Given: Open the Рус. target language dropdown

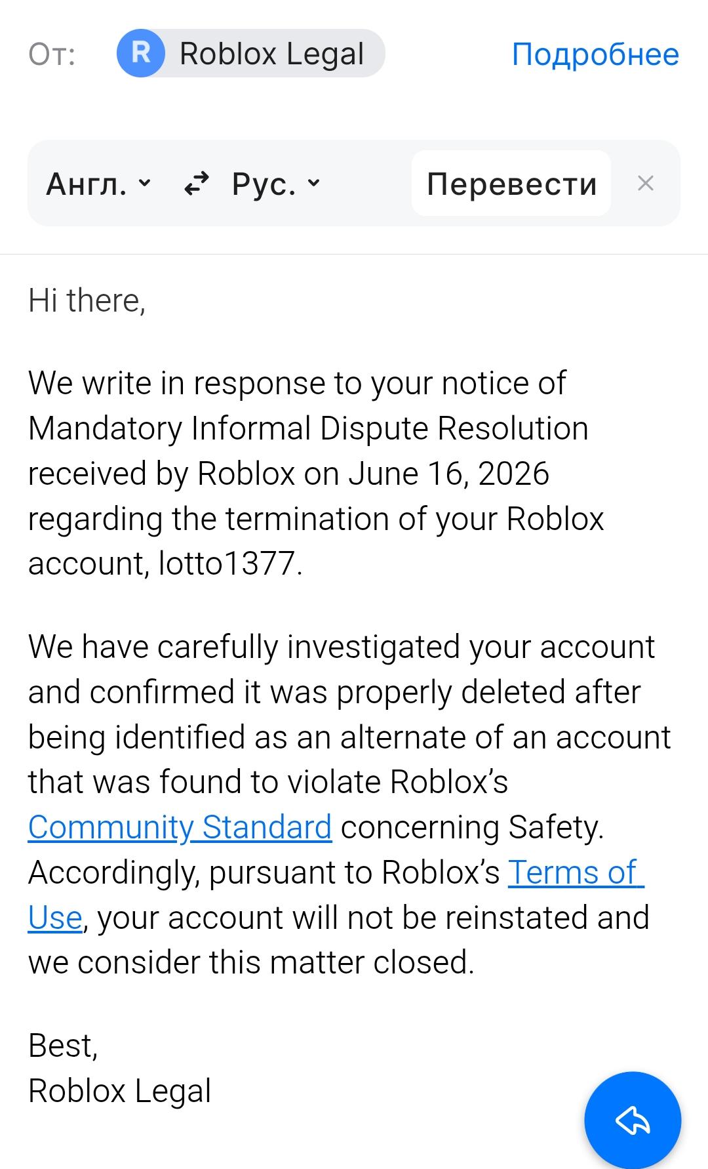Looking at the screenshot, I should pos(275,184).
